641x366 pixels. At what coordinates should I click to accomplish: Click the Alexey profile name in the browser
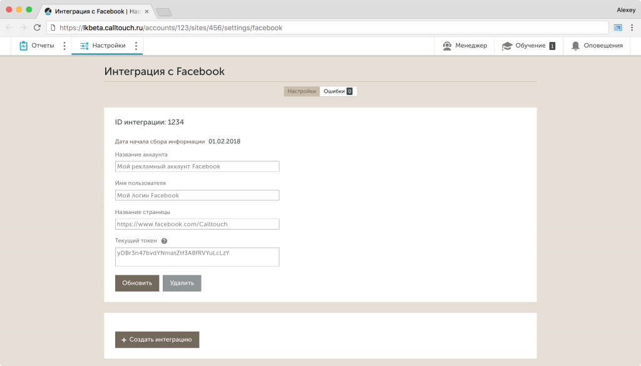coord(626,10)
